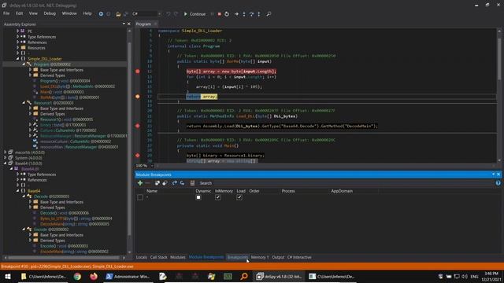The image size is (504, 283).
Task: Click the Undo toolbar icon
Action: [168, 14]
